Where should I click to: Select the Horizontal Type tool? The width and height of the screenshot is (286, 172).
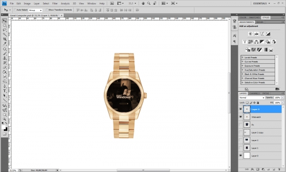(x=5, y=91)
